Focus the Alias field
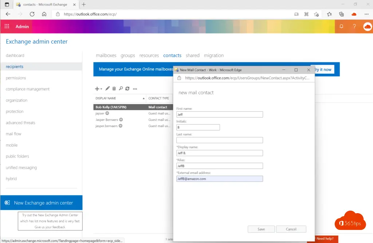 (220, 166)
